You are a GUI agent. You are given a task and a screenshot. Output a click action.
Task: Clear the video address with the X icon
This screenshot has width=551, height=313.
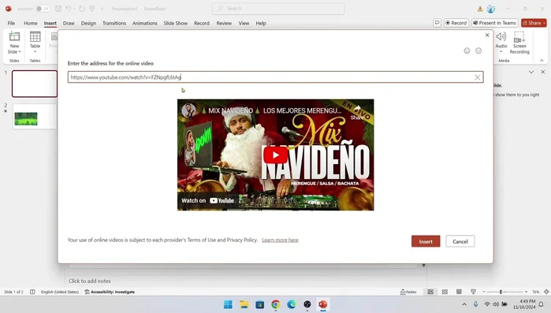[477, 77]
